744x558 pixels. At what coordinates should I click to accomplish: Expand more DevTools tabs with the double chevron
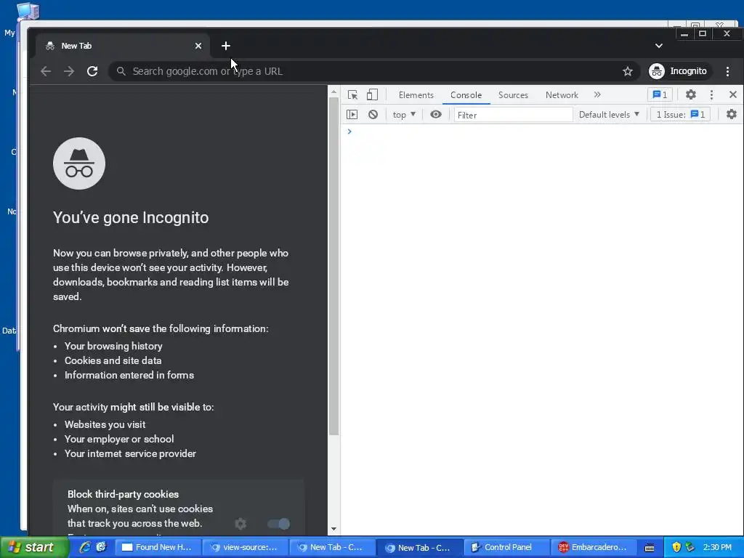click(x=597, y=95)
